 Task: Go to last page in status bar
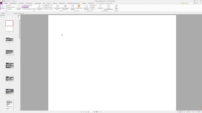point(97,112)
